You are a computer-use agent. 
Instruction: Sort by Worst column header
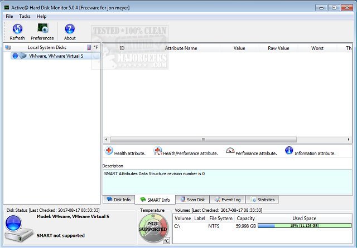(317, 48)
